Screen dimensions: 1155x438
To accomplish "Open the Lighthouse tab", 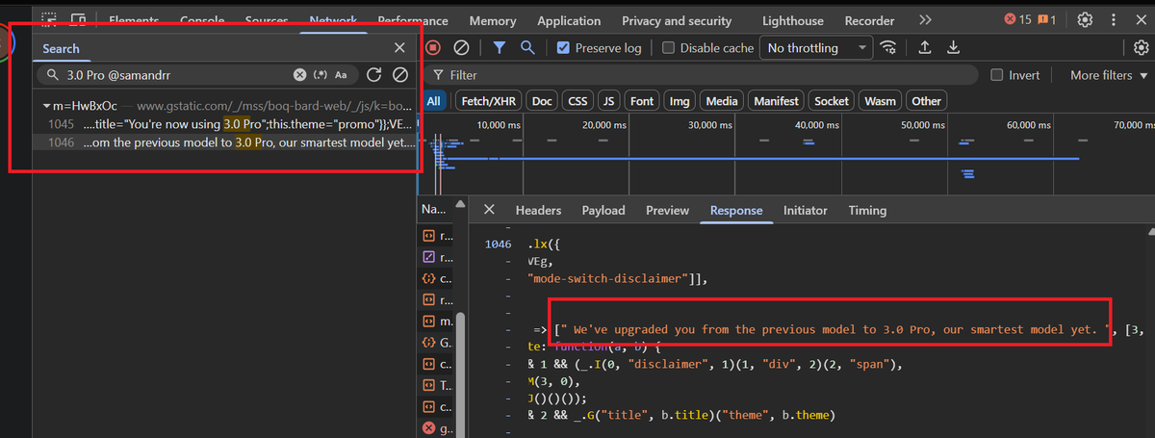I will click(x=793, y=20).
